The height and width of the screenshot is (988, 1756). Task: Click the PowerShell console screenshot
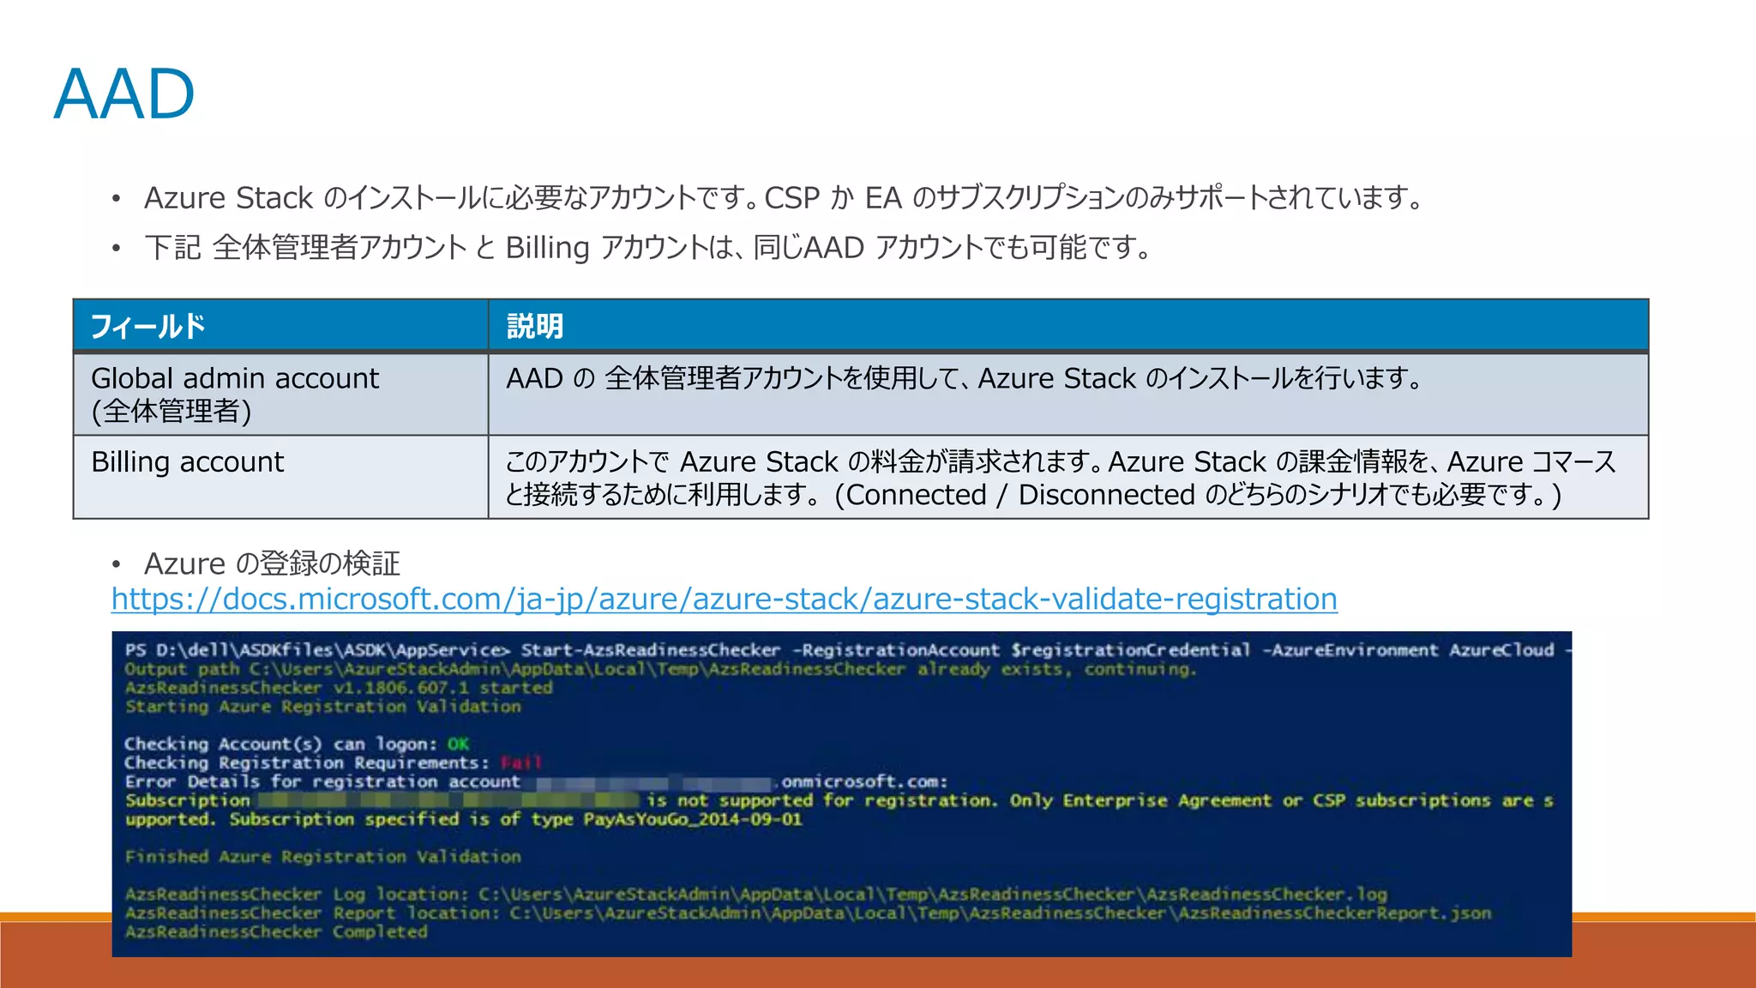click(842, 794)
